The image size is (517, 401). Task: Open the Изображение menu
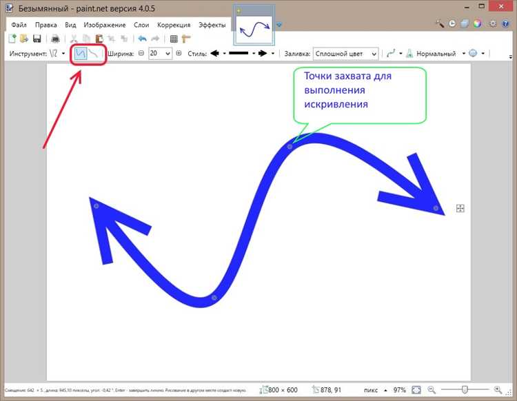(x=105, y=25)
